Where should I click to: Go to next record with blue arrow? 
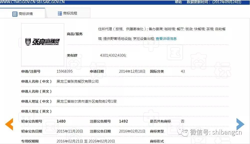[240, 124]
